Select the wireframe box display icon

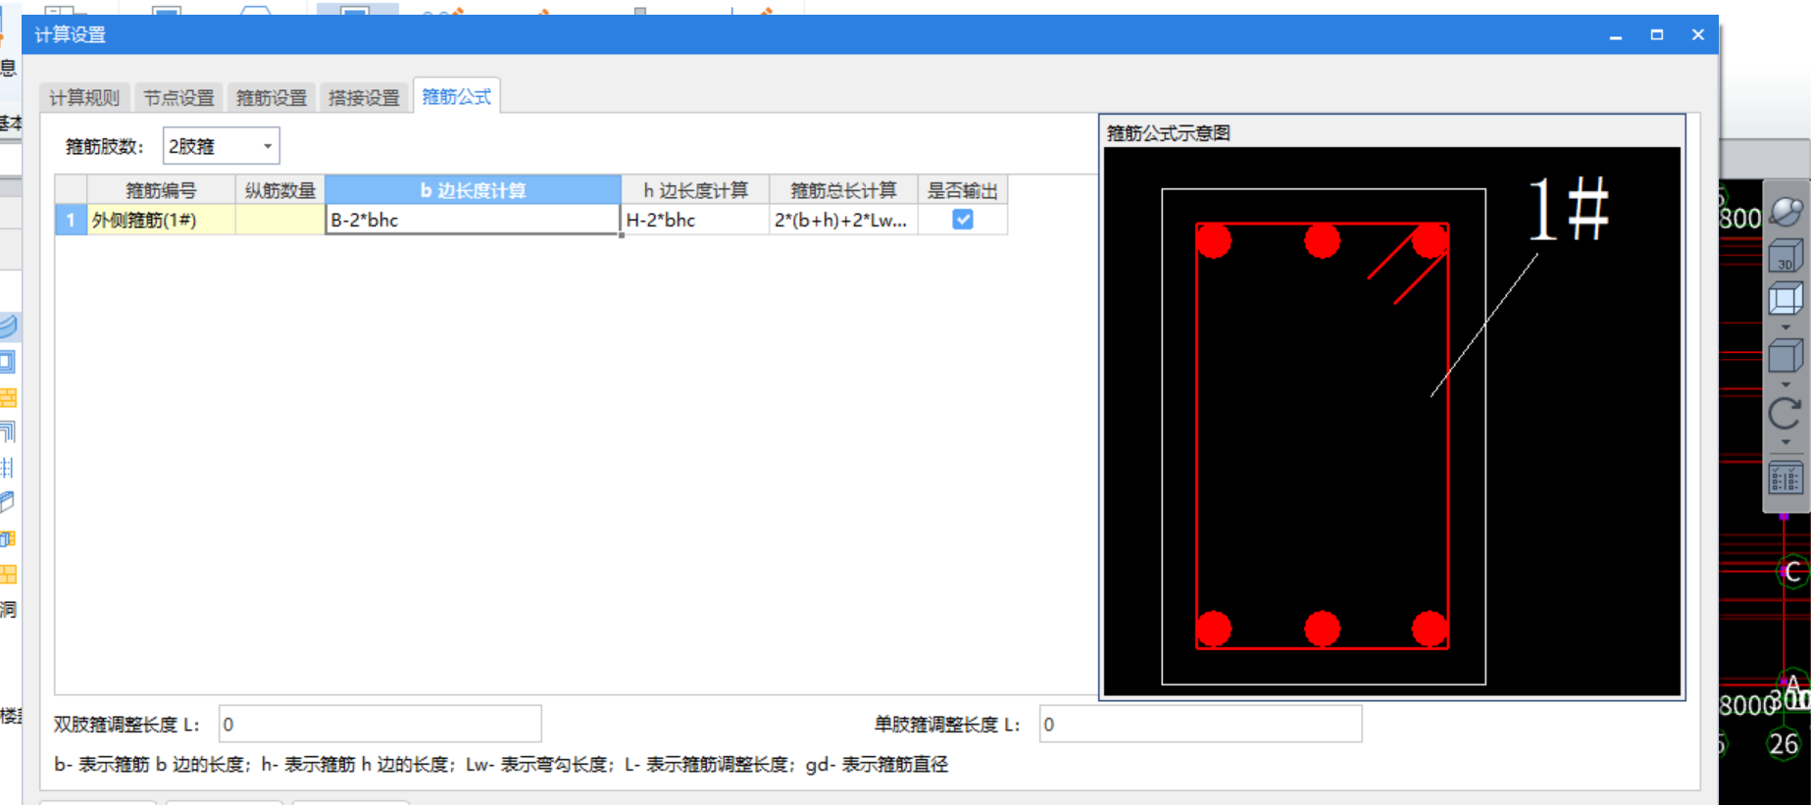click(x=1786, y=298)
